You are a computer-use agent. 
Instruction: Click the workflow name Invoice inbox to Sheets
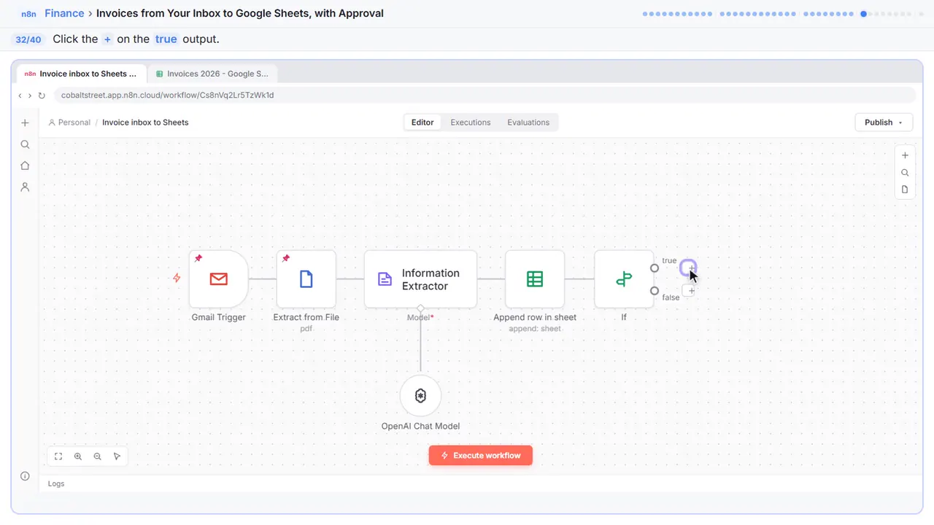(145, 122)
